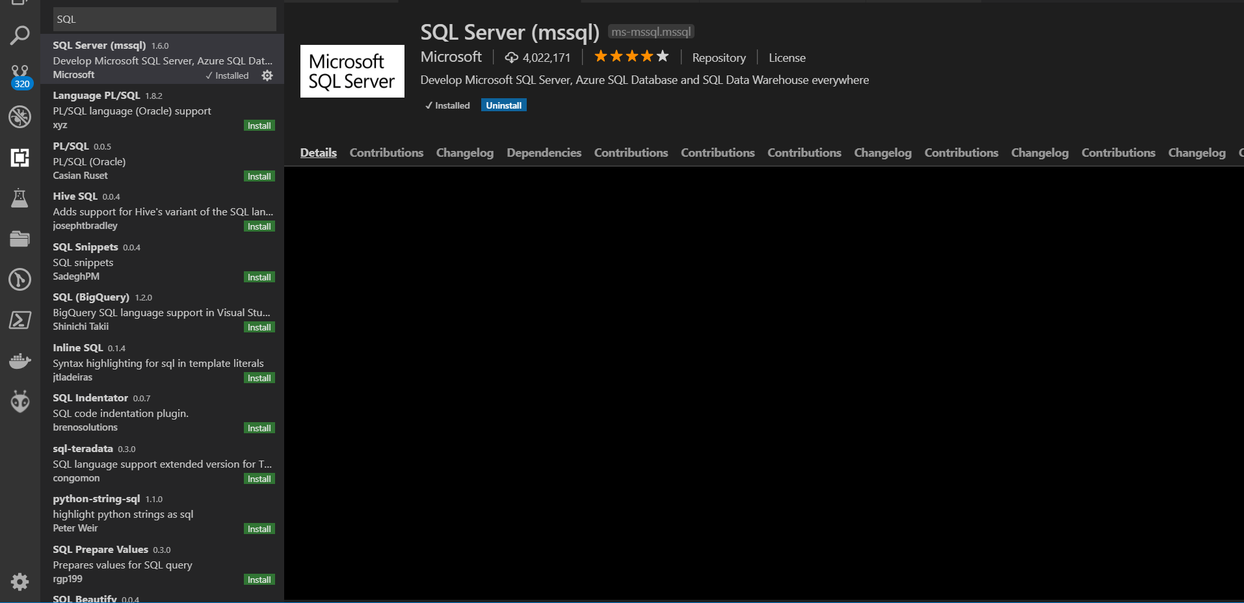Image resolution: width=1244 pixels, height=603 pixels.
Task: Open the Test explorer flask icon
Action: (20, 198)
